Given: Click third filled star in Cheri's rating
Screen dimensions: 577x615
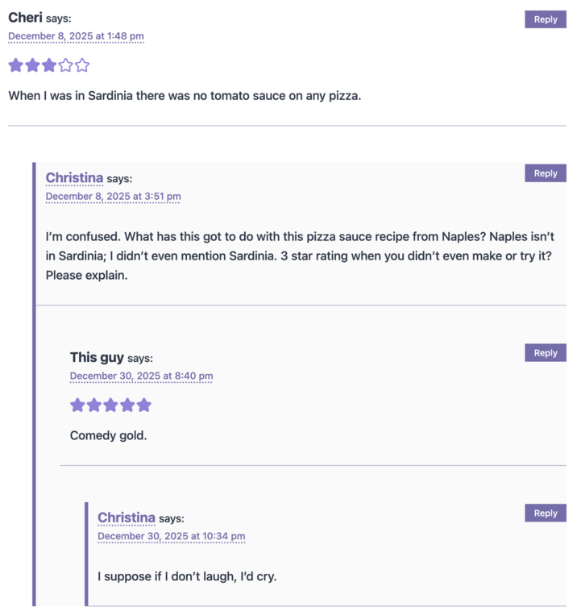Looking at the screenshot, I should (49, 65).
